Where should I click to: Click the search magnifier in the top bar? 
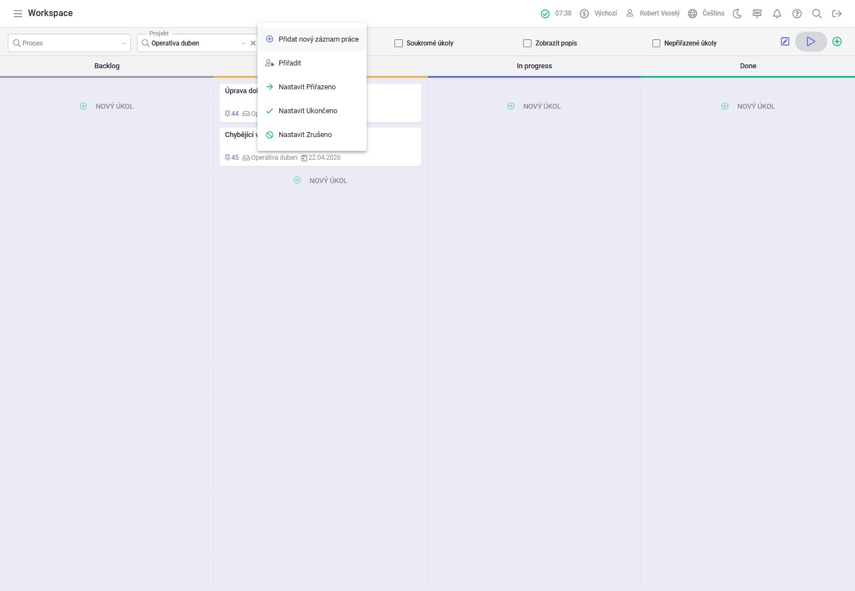point(817,13)
